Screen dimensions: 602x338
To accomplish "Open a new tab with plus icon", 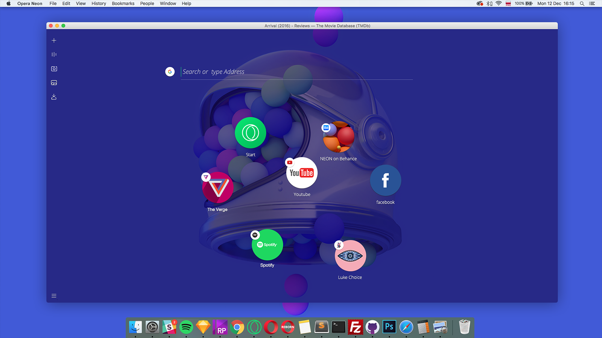I will pos(54,41).
